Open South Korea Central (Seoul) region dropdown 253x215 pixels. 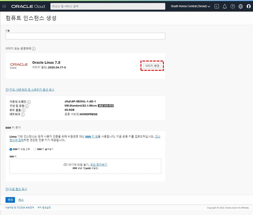click(190, 6)
